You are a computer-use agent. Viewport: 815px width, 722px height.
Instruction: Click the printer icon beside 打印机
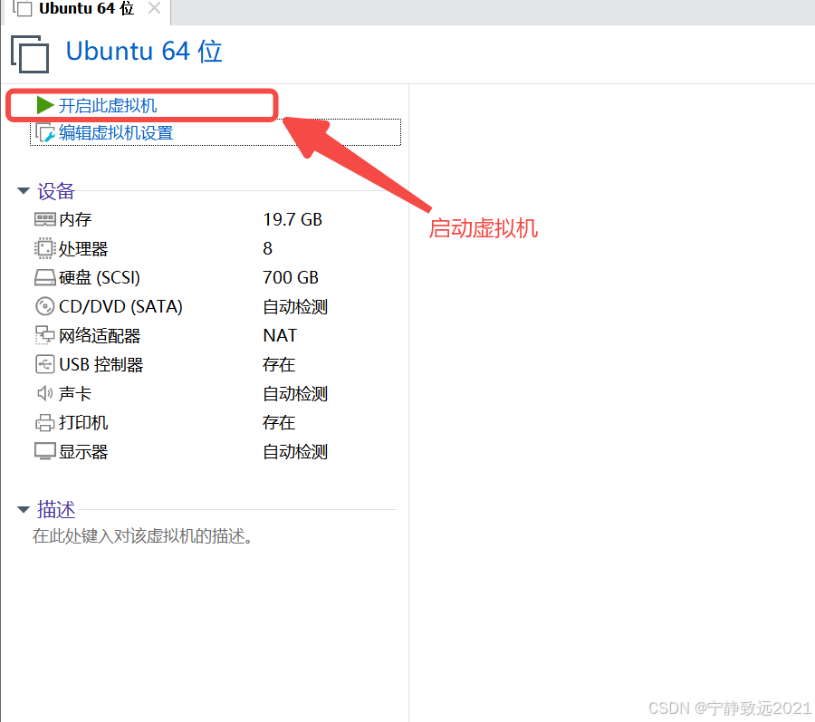44,422
